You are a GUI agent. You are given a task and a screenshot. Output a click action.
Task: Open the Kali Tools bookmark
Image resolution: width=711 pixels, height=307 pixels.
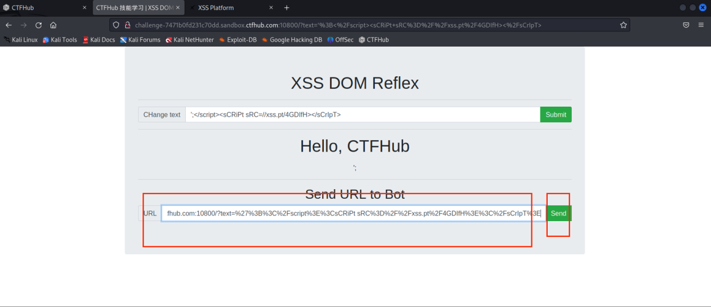(x=60, y=40)
